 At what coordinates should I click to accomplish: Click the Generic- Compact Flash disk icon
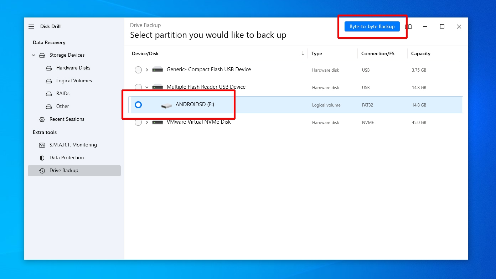coord(157,70)
